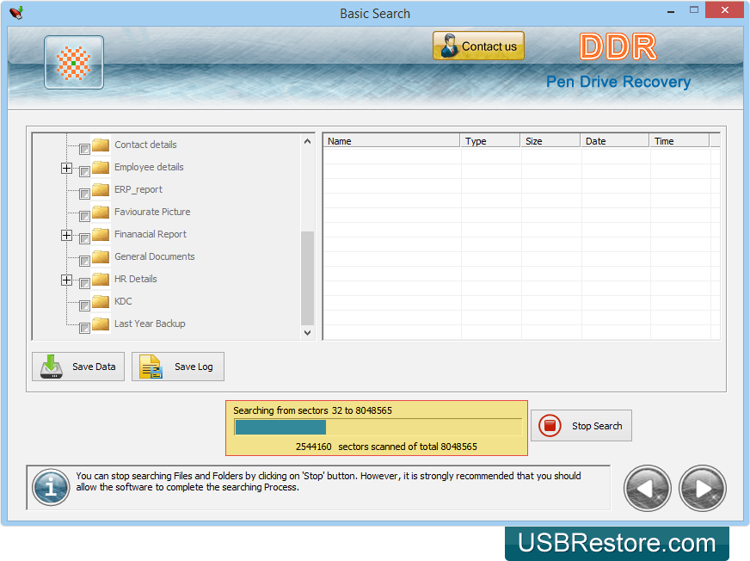Click the green arrow Save Data icon
750x561 pixels.
coord(52,367)
